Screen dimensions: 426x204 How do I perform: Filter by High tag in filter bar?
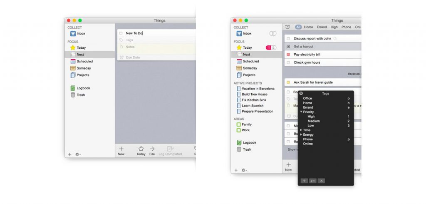(x=334, y=27)
